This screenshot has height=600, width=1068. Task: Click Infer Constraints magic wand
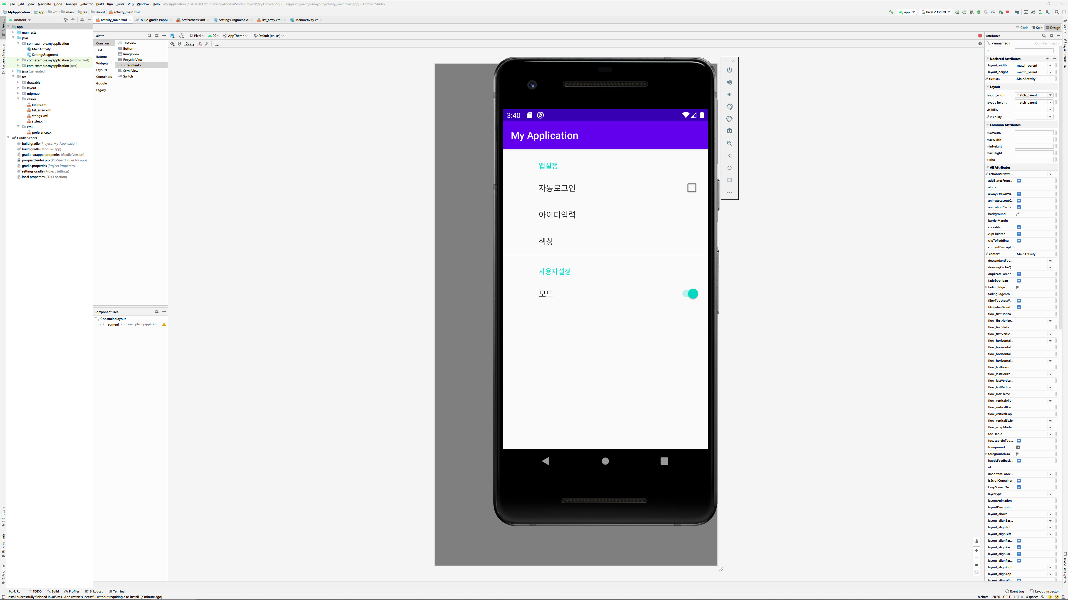(207, 44)
